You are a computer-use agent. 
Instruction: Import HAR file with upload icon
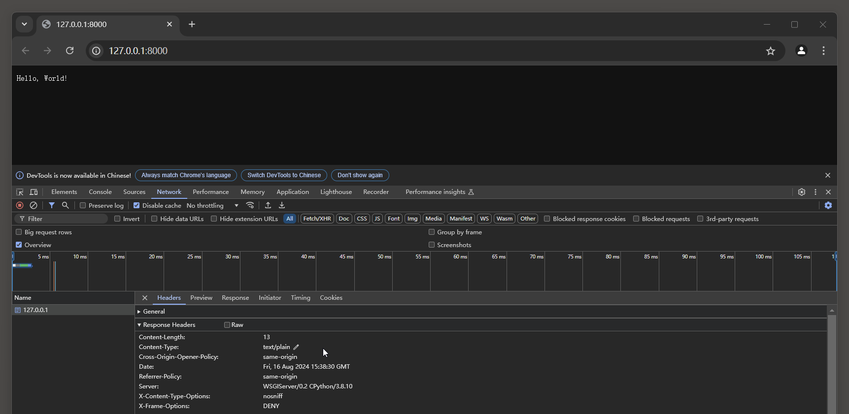click(x=268, y=205)
